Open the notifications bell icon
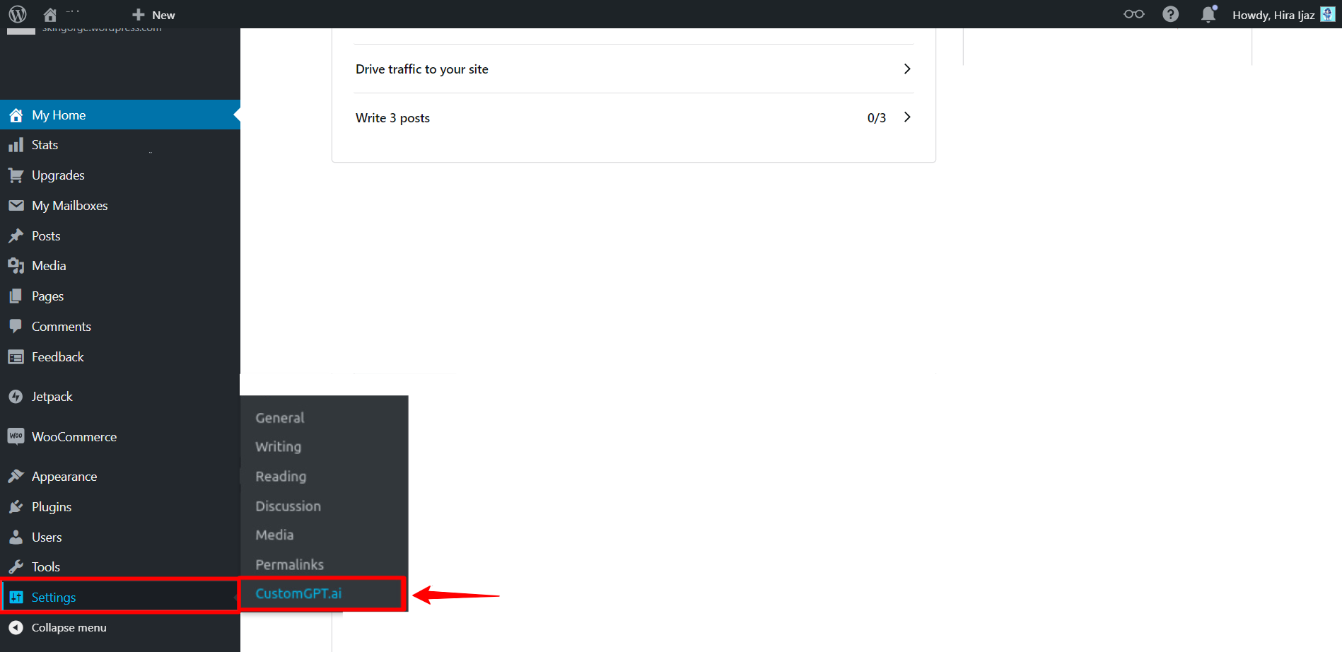Screen dimensions: 1342x652 click(x=1208, y=14)
